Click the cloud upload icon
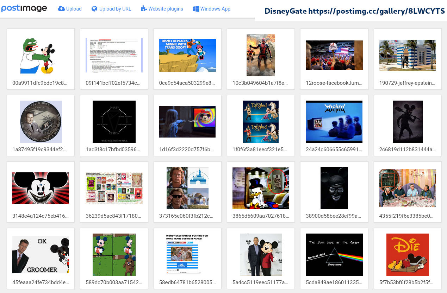The height and width of the screenshot is (293, 447). [61, 9]
